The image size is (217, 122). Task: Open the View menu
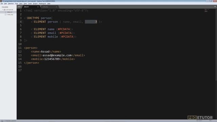pyautogui.click(x=21, y=4)
